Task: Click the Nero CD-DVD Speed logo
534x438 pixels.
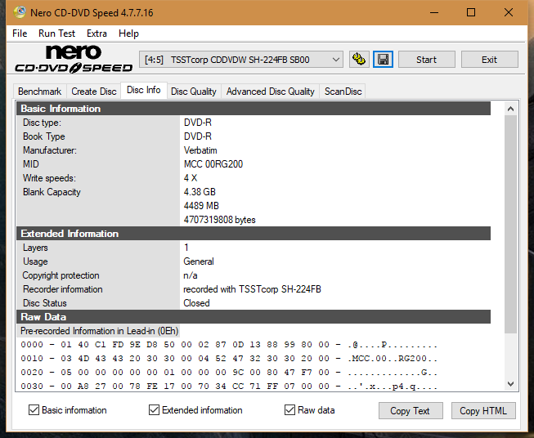Action: point(74,59)
